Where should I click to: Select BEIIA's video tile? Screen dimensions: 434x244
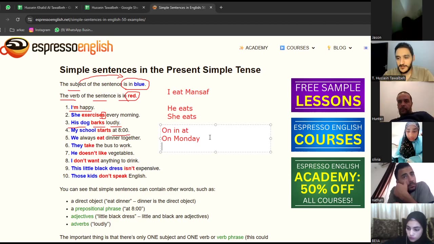pyautogui.click(x=402, y=224)
